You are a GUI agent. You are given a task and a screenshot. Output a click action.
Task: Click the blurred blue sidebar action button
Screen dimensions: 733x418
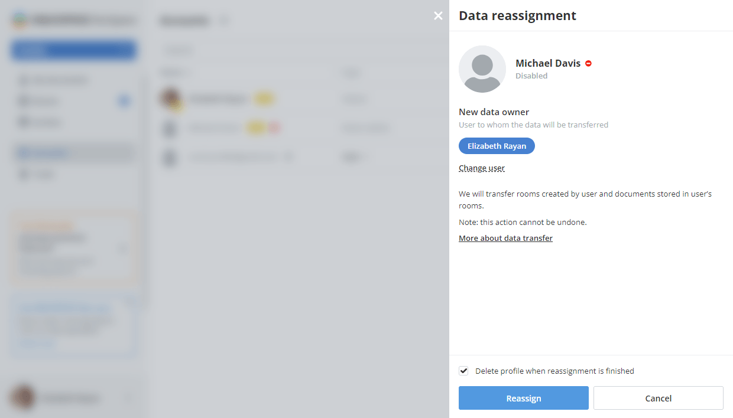tap(73, 51)
